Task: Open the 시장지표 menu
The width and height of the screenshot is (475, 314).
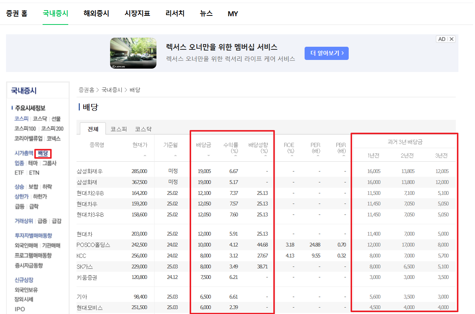Action: [x=137, y=13]
